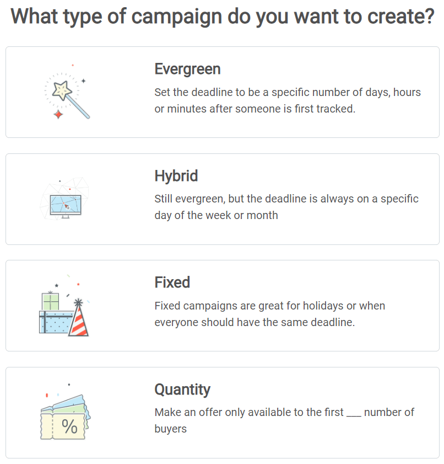Click the Evergreen deadline description text
The image size is (444, 464).
[x=286, y=100]
